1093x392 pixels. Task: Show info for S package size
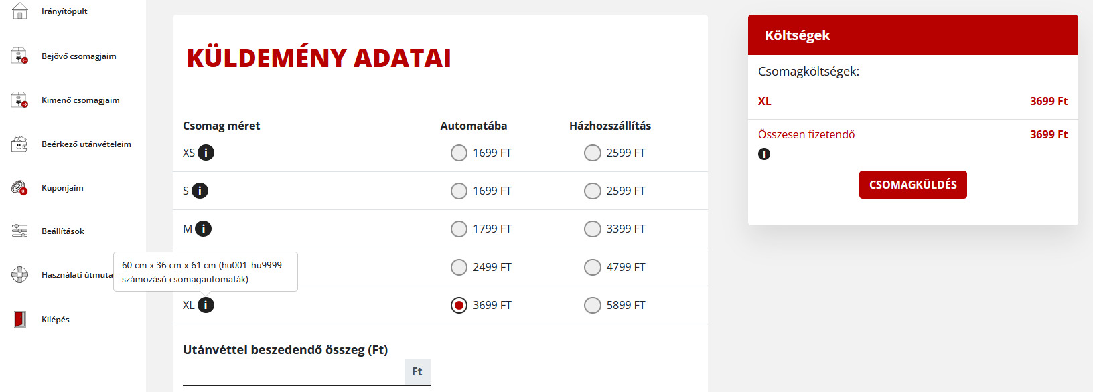click(200, 191)
